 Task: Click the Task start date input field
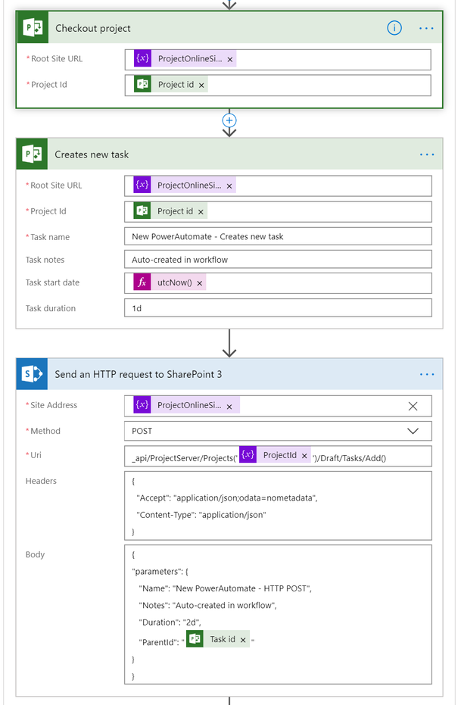(278, 282)
